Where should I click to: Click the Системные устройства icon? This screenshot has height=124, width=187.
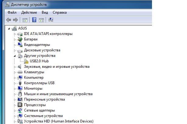(x=20, y=116)
